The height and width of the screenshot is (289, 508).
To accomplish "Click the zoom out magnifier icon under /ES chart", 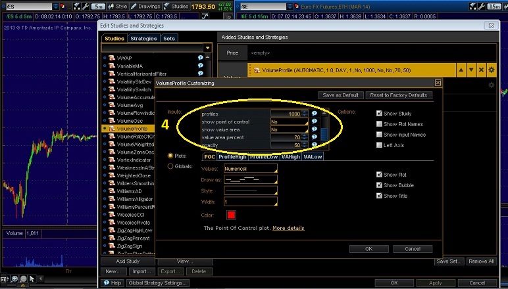I will click(x=23, y=278).
